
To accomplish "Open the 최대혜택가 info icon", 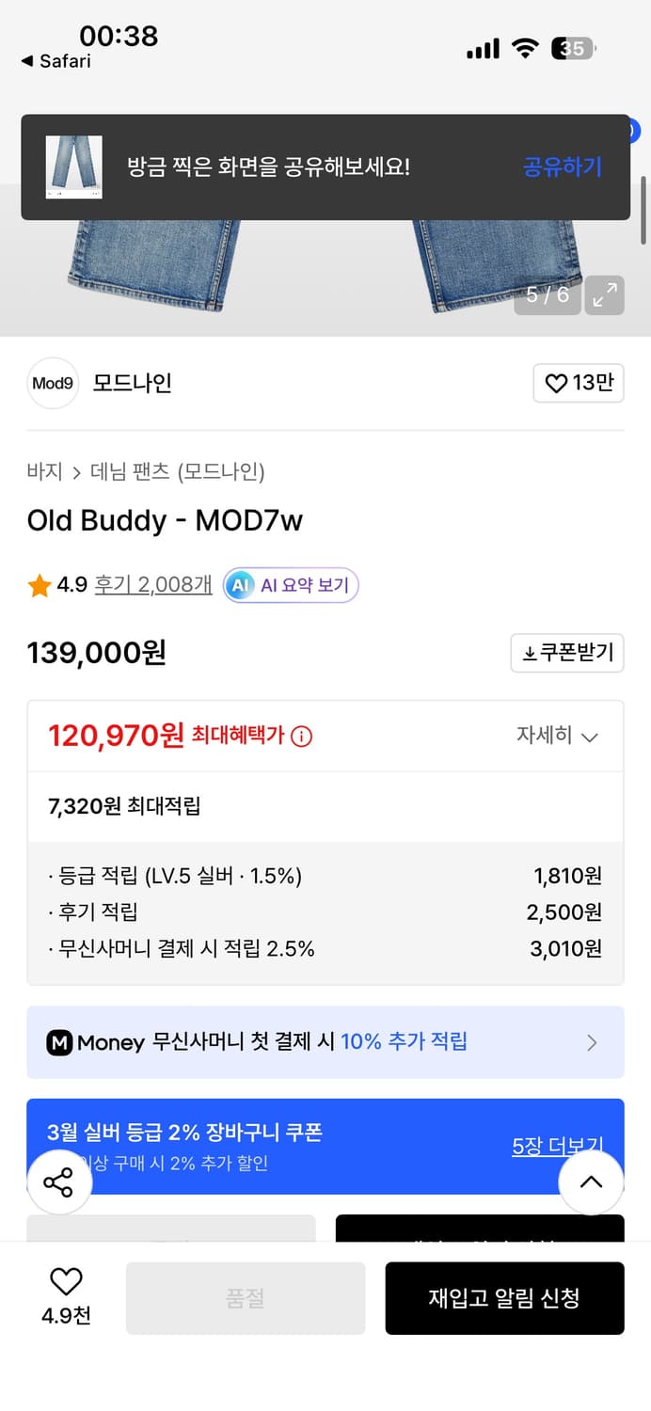I will 299,736.
